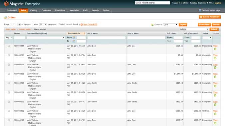This screenshot has width=225, height=126.
Task: Open the System menu
Action: [106, 10]
